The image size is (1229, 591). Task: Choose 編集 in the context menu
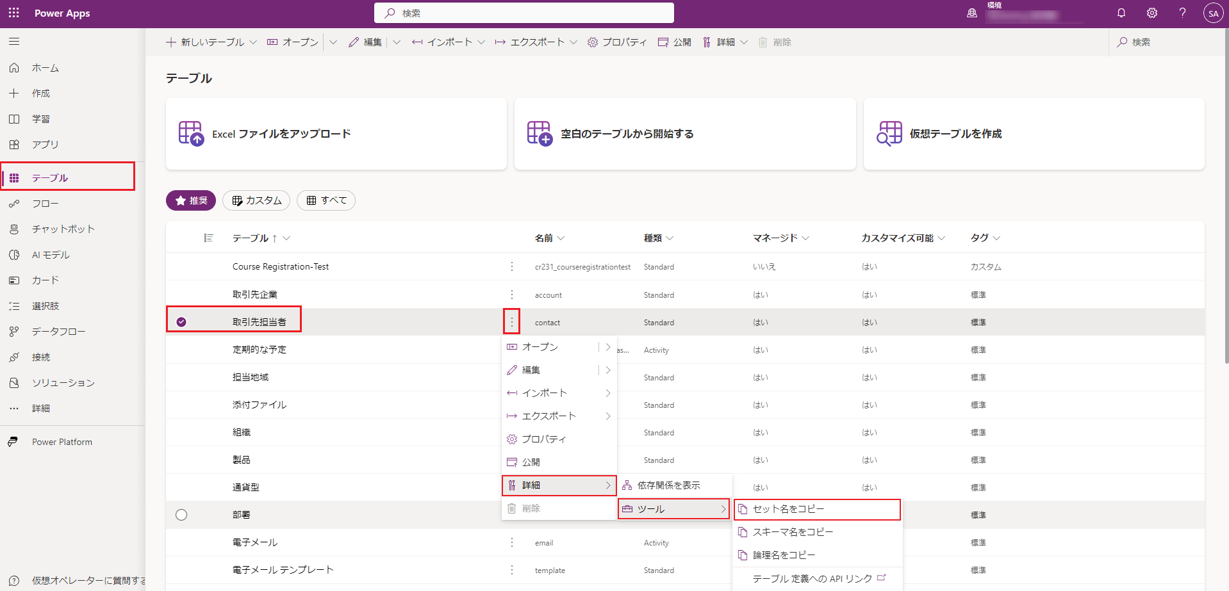coord(551,370)
